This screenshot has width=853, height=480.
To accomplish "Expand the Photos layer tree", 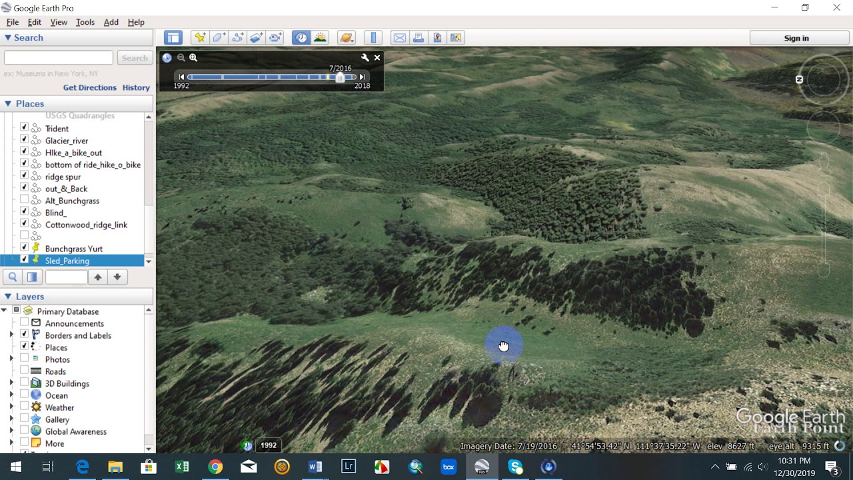I will (11, 359).
